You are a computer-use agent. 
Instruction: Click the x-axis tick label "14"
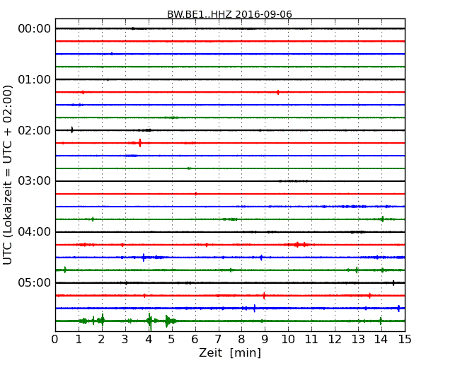tap(381, 339)
